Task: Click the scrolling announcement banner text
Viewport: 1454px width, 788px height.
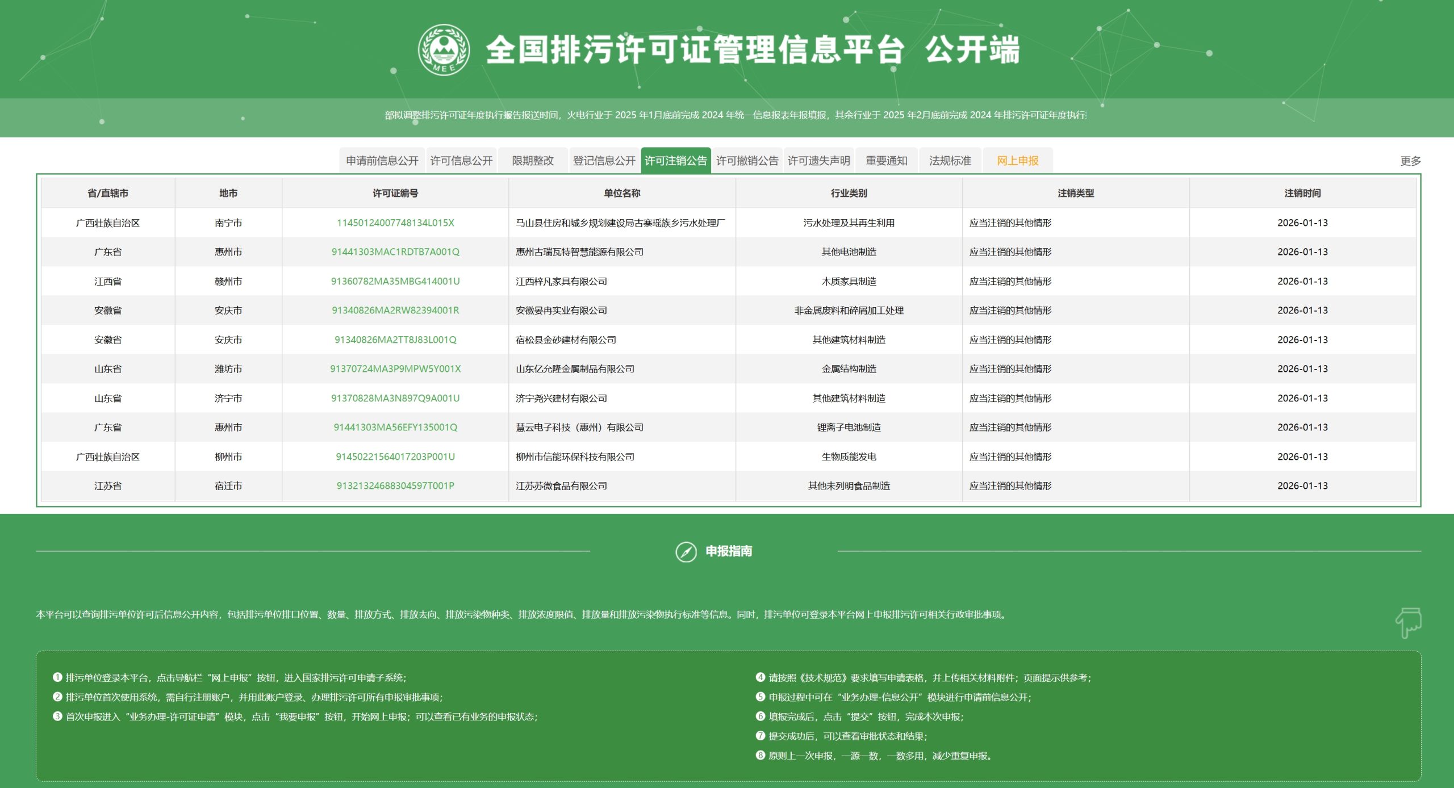Action: [x=727, y=116]
